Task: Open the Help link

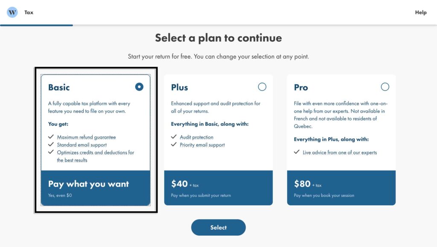Action: point(420,12)
